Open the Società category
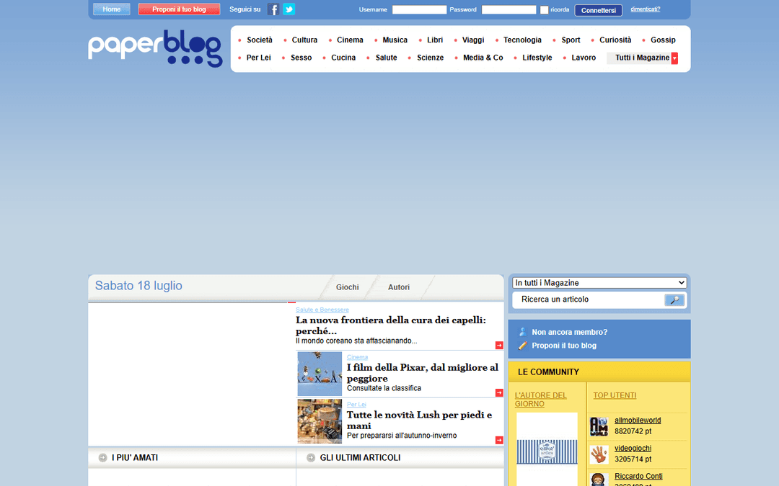779x486 pixels. 260,40
